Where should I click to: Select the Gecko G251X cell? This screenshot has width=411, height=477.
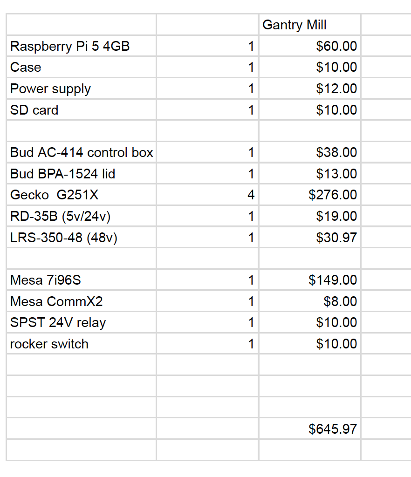click(82, 195)
